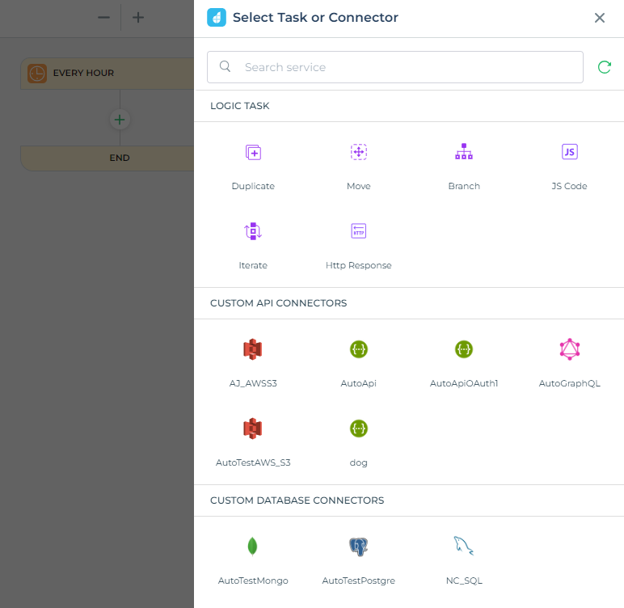
Task: Click the AutoTestAWS_S3 label
Action: coord(253,462)
